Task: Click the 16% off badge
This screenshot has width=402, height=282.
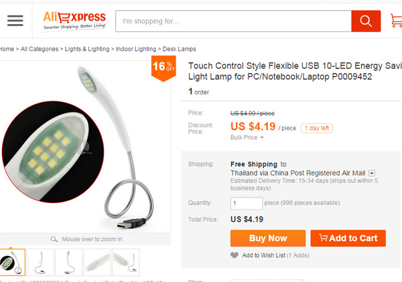Action: [163, 67]
